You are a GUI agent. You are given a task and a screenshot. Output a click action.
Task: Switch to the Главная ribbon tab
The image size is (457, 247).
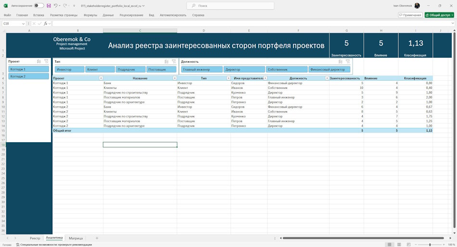pyautogui.click(x=22, y=15)
